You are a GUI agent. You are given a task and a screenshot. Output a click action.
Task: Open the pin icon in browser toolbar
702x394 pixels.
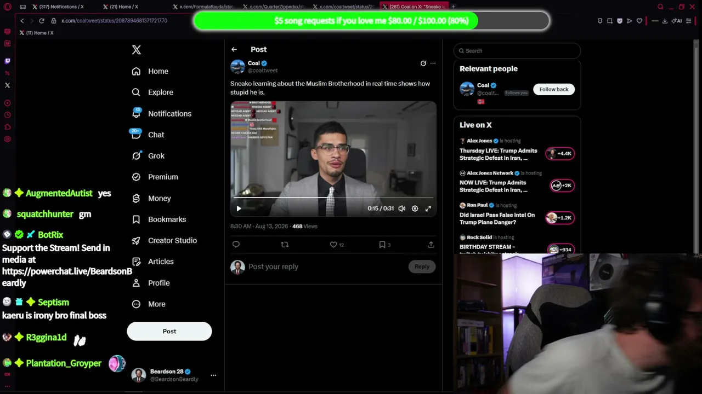[600, 21]
